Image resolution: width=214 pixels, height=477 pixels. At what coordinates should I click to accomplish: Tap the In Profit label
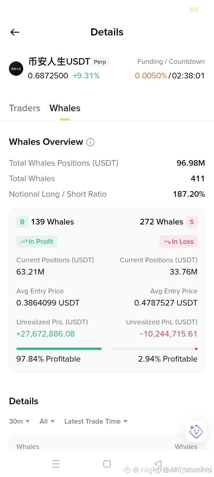[x=37, y=241]
